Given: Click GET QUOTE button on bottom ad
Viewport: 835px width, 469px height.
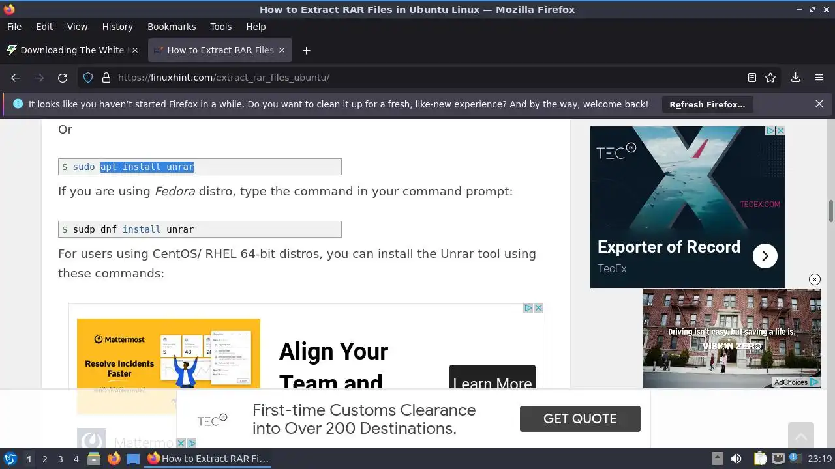Looking at the screenshot, I should [x=580, y=419].
